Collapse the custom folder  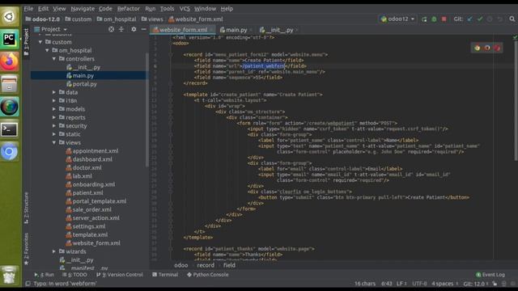40,42
